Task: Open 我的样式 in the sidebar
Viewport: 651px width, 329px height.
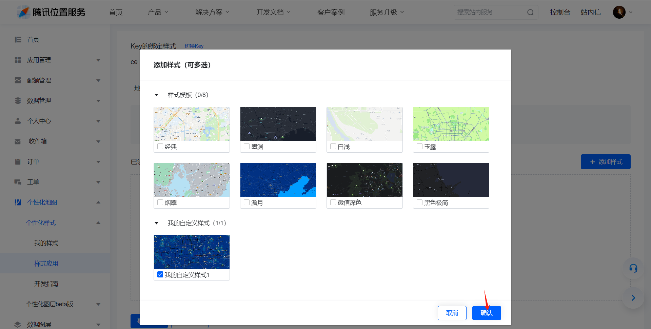Action: (x=46, y=243)
